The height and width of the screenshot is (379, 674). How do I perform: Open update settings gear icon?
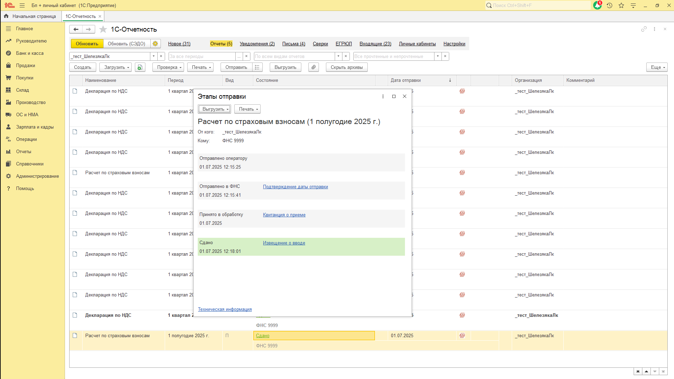pyautogui.click(x=155, y=44)
